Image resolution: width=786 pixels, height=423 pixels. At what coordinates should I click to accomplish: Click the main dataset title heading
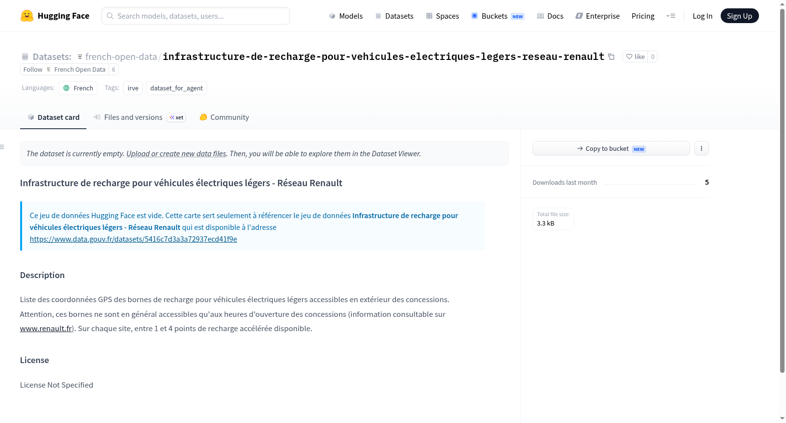click(181, 183)
